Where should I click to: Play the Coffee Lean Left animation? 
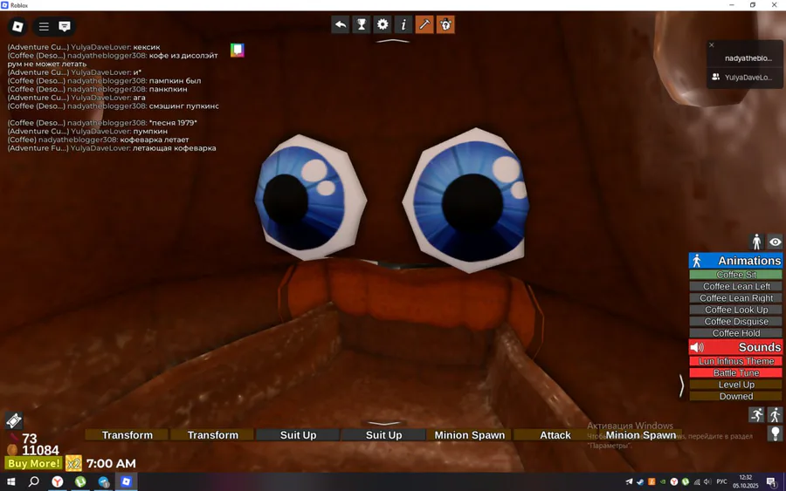pyautogui.click(x=736, y=286)
